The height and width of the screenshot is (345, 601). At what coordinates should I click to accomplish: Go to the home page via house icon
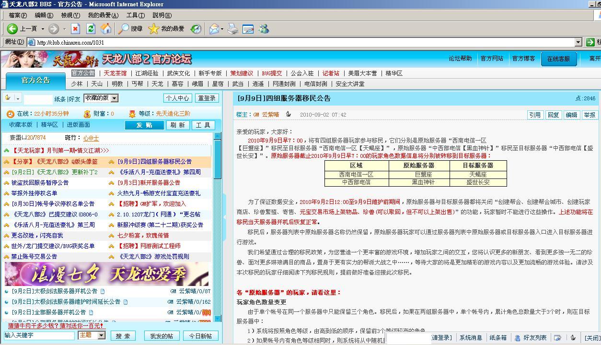point(106,29)
